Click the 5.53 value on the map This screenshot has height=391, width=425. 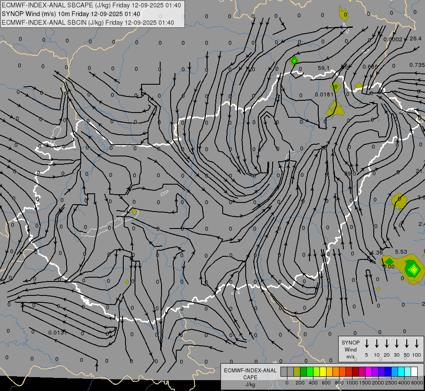tap(401, 252)
